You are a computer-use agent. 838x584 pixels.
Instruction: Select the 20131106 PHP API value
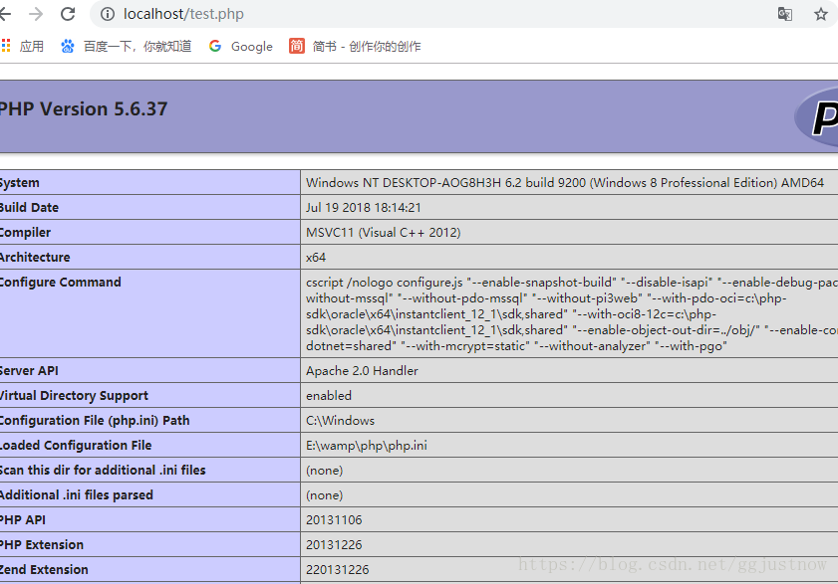coord(334,520)
